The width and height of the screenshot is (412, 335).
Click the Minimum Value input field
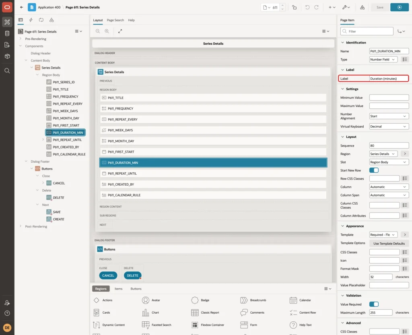coord(389,97)
